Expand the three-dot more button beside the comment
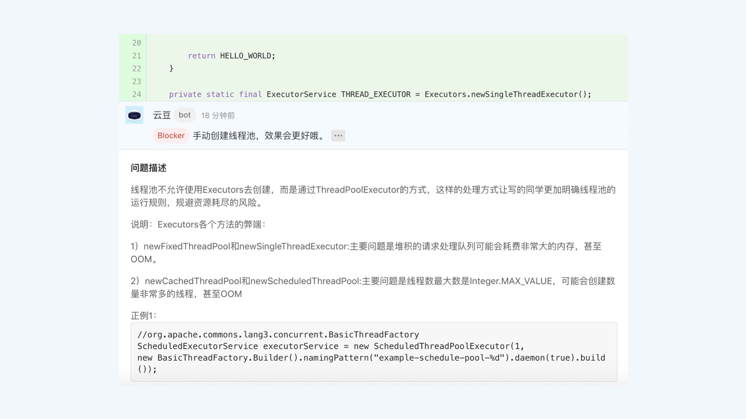This screenshot has height=419, width=746. tap(338, 136)
